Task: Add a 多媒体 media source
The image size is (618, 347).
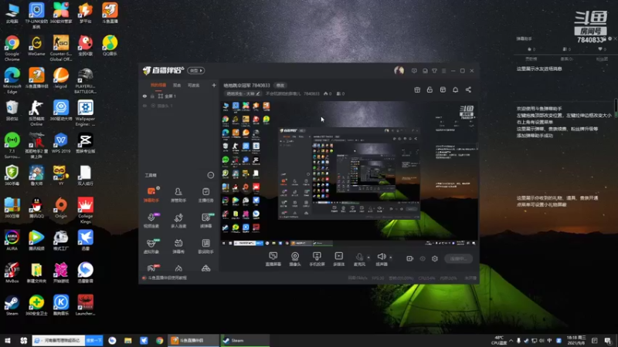Action: pos(339,259)
